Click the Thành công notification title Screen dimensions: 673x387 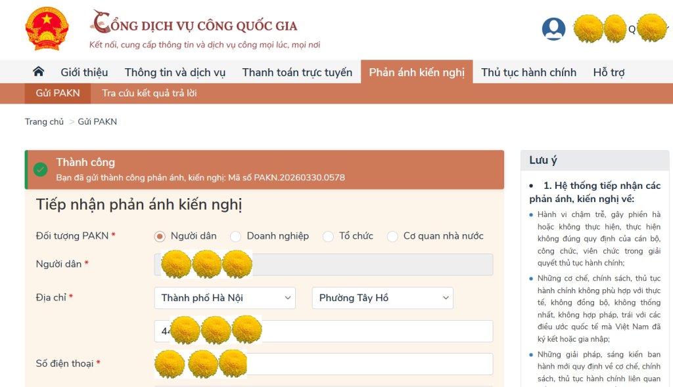pyautogui.click(x=85, y=163)
